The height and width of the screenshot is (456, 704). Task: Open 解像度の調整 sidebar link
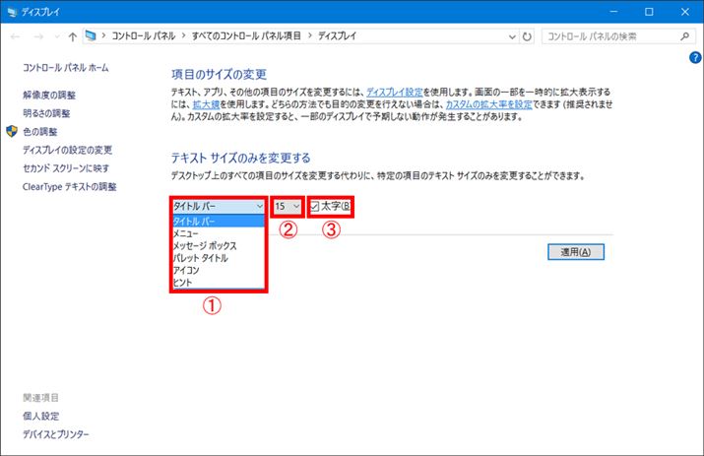49,95
